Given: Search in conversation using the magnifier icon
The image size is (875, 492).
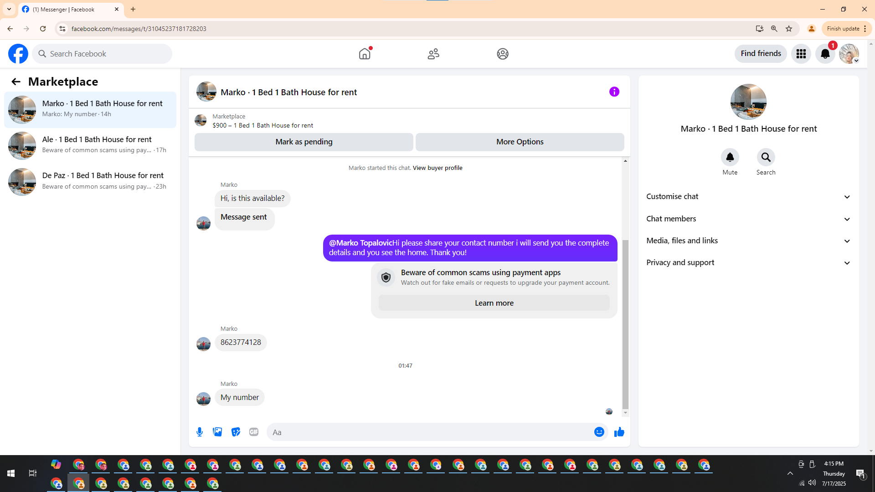Looking at the screenshot, I should coord(766,158).
